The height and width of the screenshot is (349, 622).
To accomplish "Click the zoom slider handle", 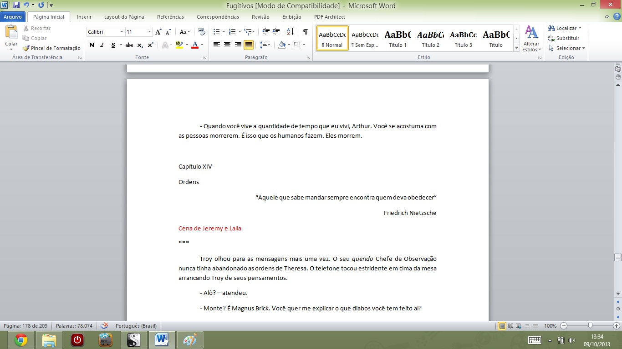I will (x=590, y=326).
